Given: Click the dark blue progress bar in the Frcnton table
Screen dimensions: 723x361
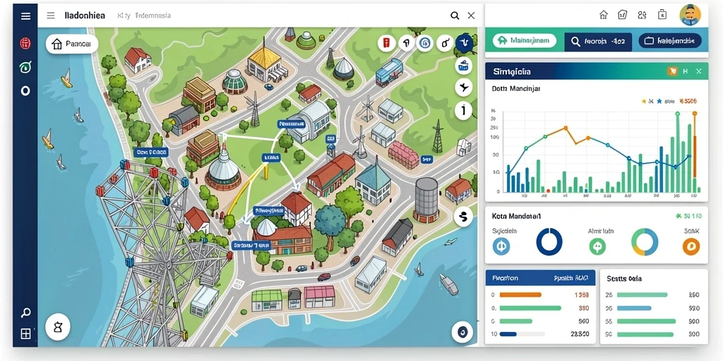Looking at the screenshot, I should pos(508,334).
